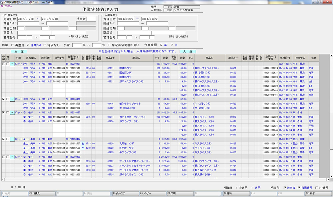Exit via the F12 終了 button
This screenshot has width=333, height=197.
318,193
